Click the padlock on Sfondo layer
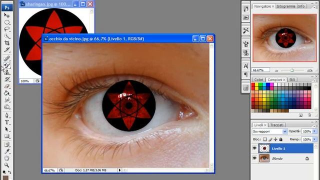The width and height of the screenshot is (320, 180). point(307,158)
